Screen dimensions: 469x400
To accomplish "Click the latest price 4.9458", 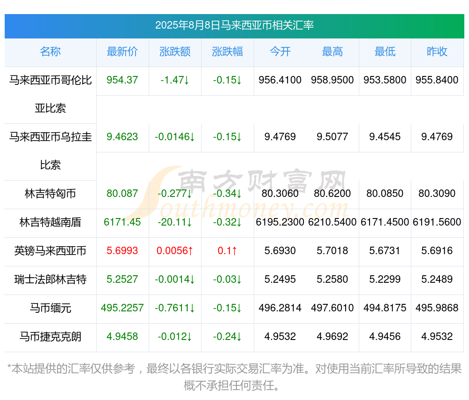I will pyautogui.click(x=122, y=337).
